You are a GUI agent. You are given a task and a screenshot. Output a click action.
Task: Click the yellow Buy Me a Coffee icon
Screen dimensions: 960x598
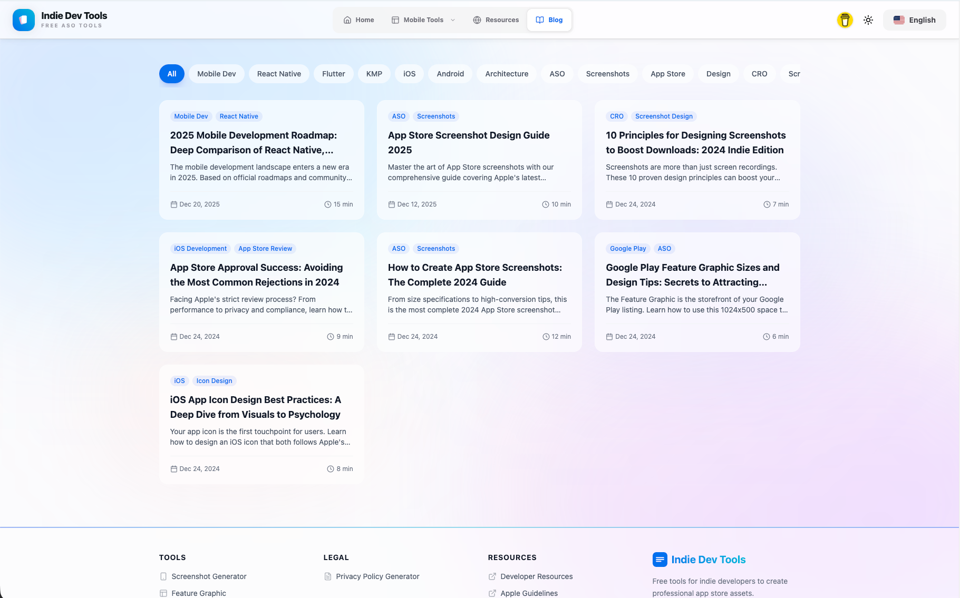click(x=844, y=19)
